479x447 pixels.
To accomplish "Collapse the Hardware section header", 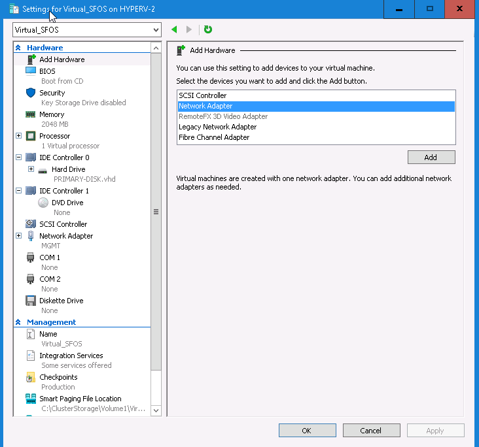I will tap(18, 48).
